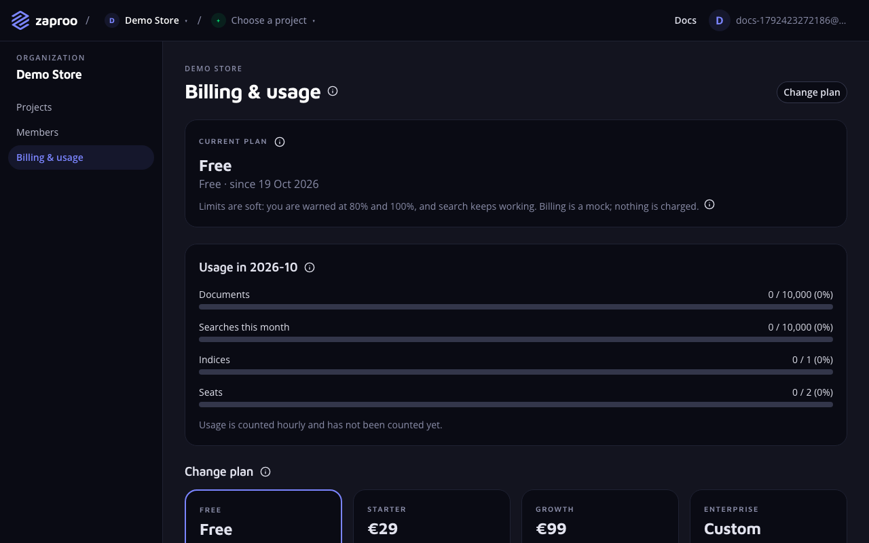
Task: Click the 'Free · since 19 Oct 2026' text
Action: 259,184
